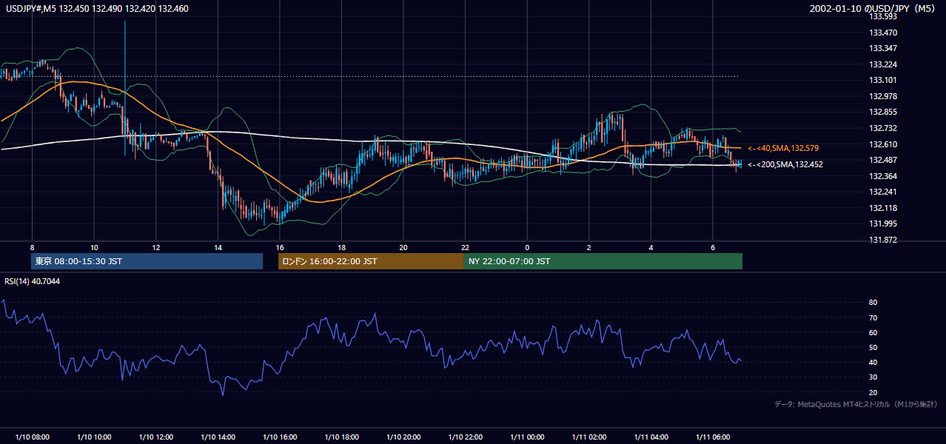Click the 1/11 04:00 date axis label
Viewport: 946px width, 444px height.
(651, 437)
